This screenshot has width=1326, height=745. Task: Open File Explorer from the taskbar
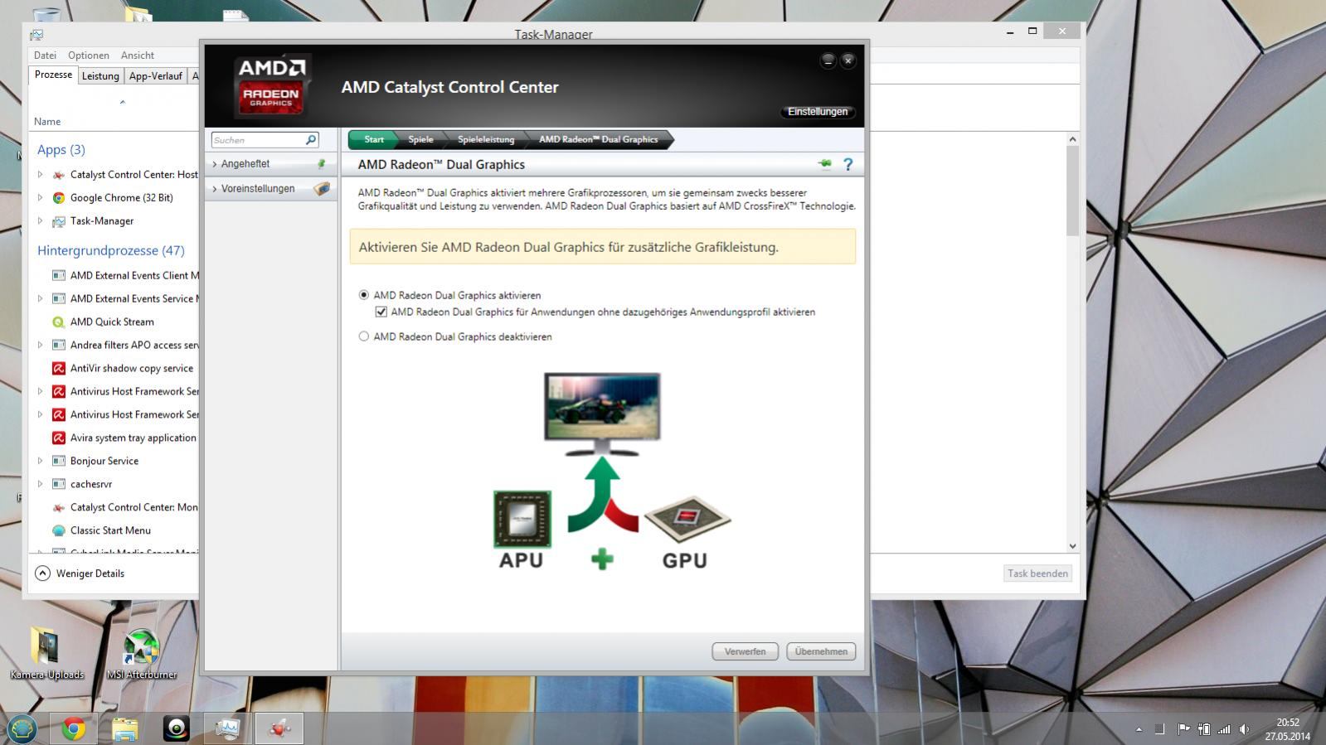pos(124,728)
